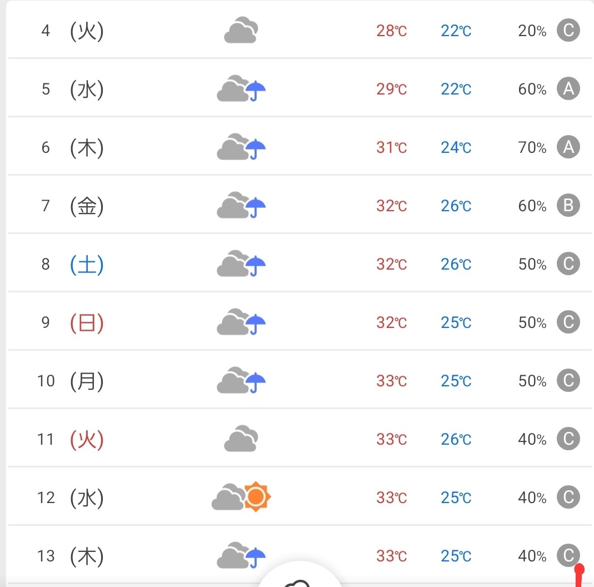Tap the red marker at bottom right corner
594x587 pixels.
(x=579, y=575)
